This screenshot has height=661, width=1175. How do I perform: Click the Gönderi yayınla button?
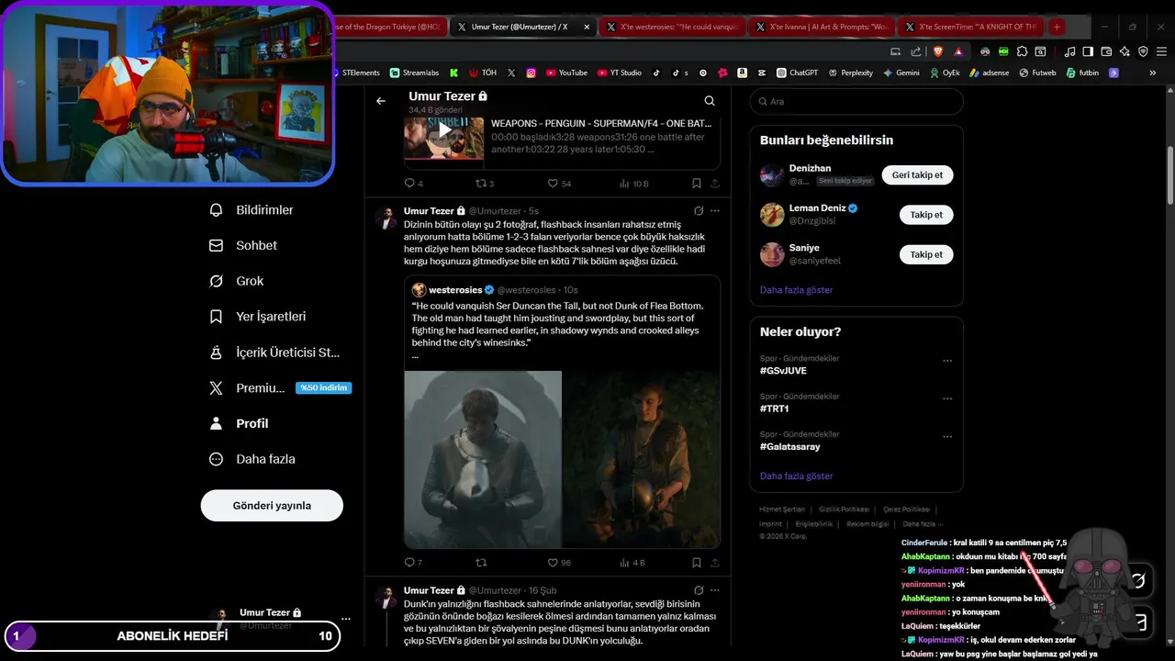[x=272, y=506]
